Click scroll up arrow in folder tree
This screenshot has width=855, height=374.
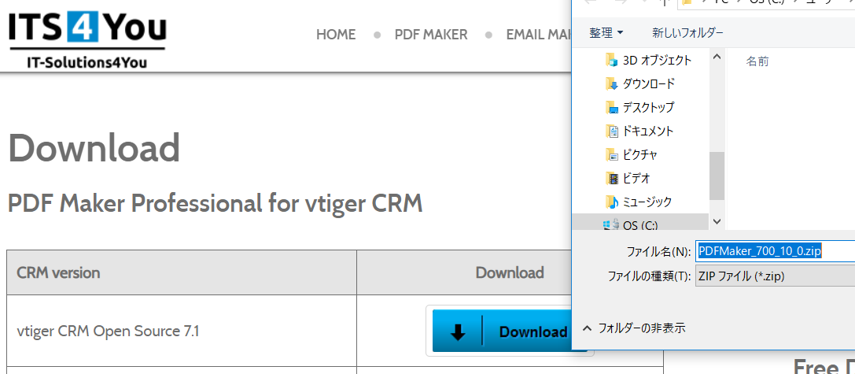click(x=717, y=56)
